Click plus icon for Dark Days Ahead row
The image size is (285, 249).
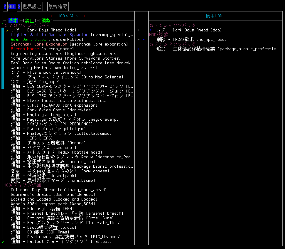point(139,30)
